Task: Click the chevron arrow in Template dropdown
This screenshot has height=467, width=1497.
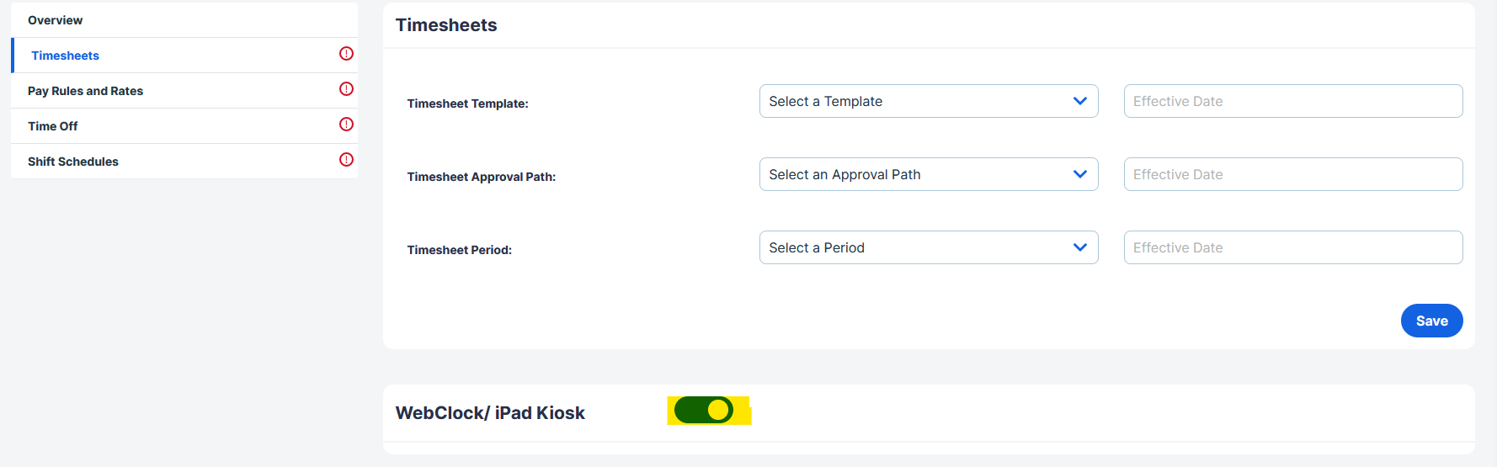Action: (x=1080, y=101)
